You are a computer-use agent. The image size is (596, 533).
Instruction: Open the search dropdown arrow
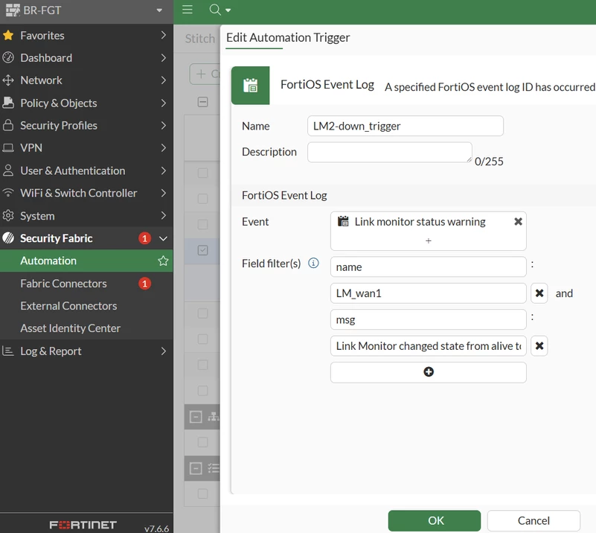tap(228, 10)
